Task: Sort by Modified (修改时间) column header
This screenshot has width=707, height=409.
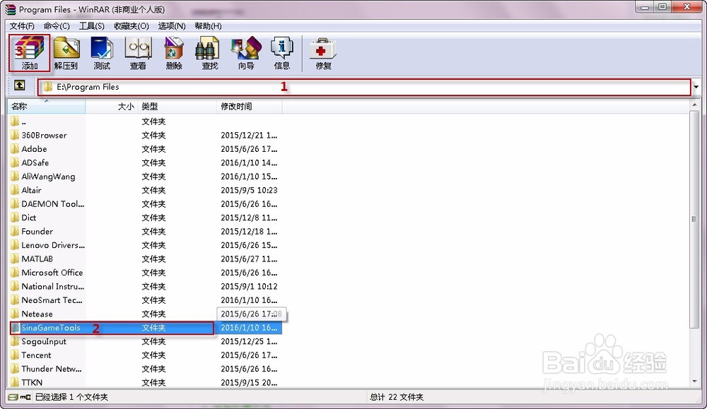Action: pos(250,106)
